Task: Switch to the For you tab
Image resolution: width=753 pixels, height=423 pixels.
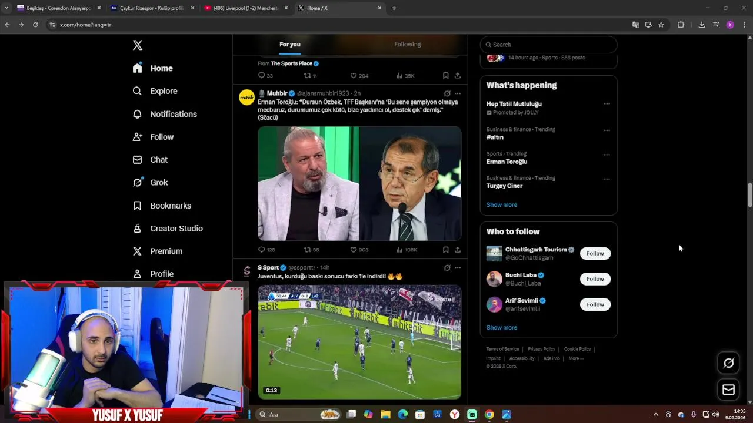Action: 290,45
